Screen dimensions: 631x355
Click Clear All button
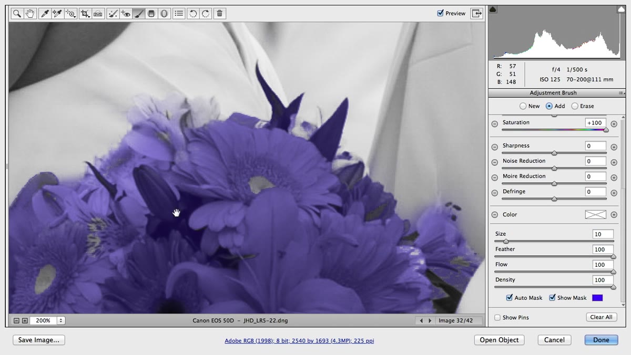click(601, 317)
